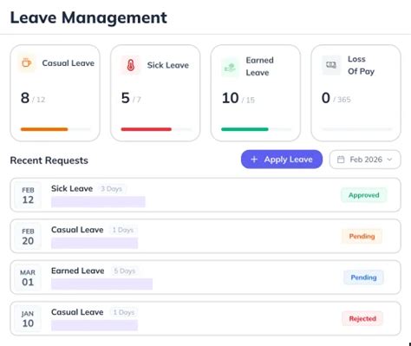411x346 pixels.
Task: Click the Apply Leave button
Action: tap(282, 160)
